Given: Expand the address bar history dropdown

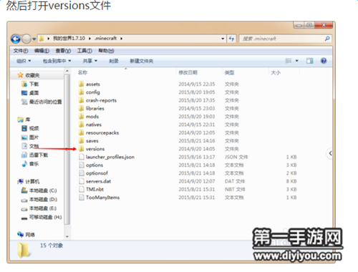Looking at the screenshot, I should click(223, 39).
